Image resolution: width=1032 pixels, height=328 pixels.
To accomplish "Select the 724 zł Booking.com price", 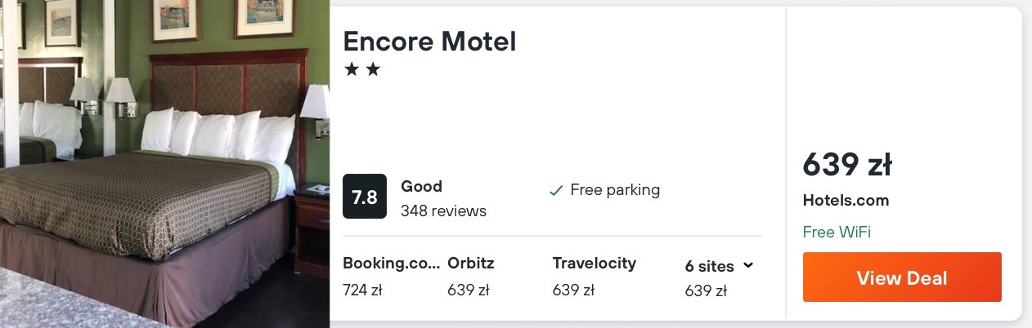I will click(363, 290).
